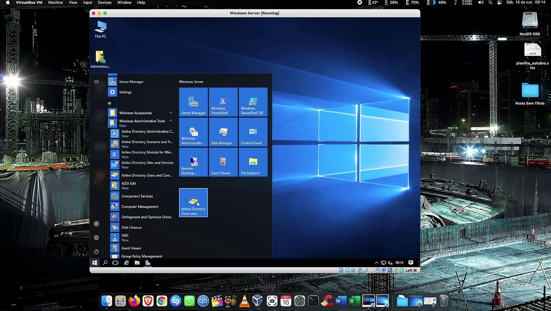Screen dimensions: 551x311
Task: Open Active Directory Module for Windows PowerShell
Action: pos(141,154)
